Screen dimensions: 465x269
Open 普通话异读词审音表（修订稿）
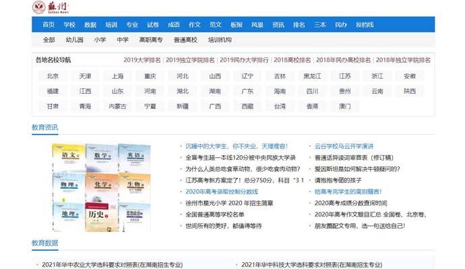click(x=354, y=158)
